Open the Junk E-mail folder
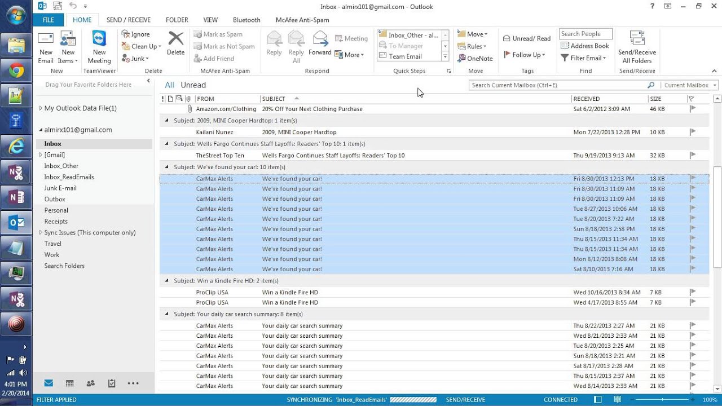The height and width of the screenshot is (406, 722). (60, 188)
